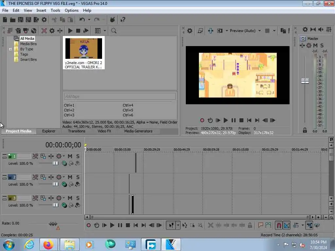Click the Master volume fader handle
The width and height of the screenshot is (335, 251).
(x=305, y=81)
